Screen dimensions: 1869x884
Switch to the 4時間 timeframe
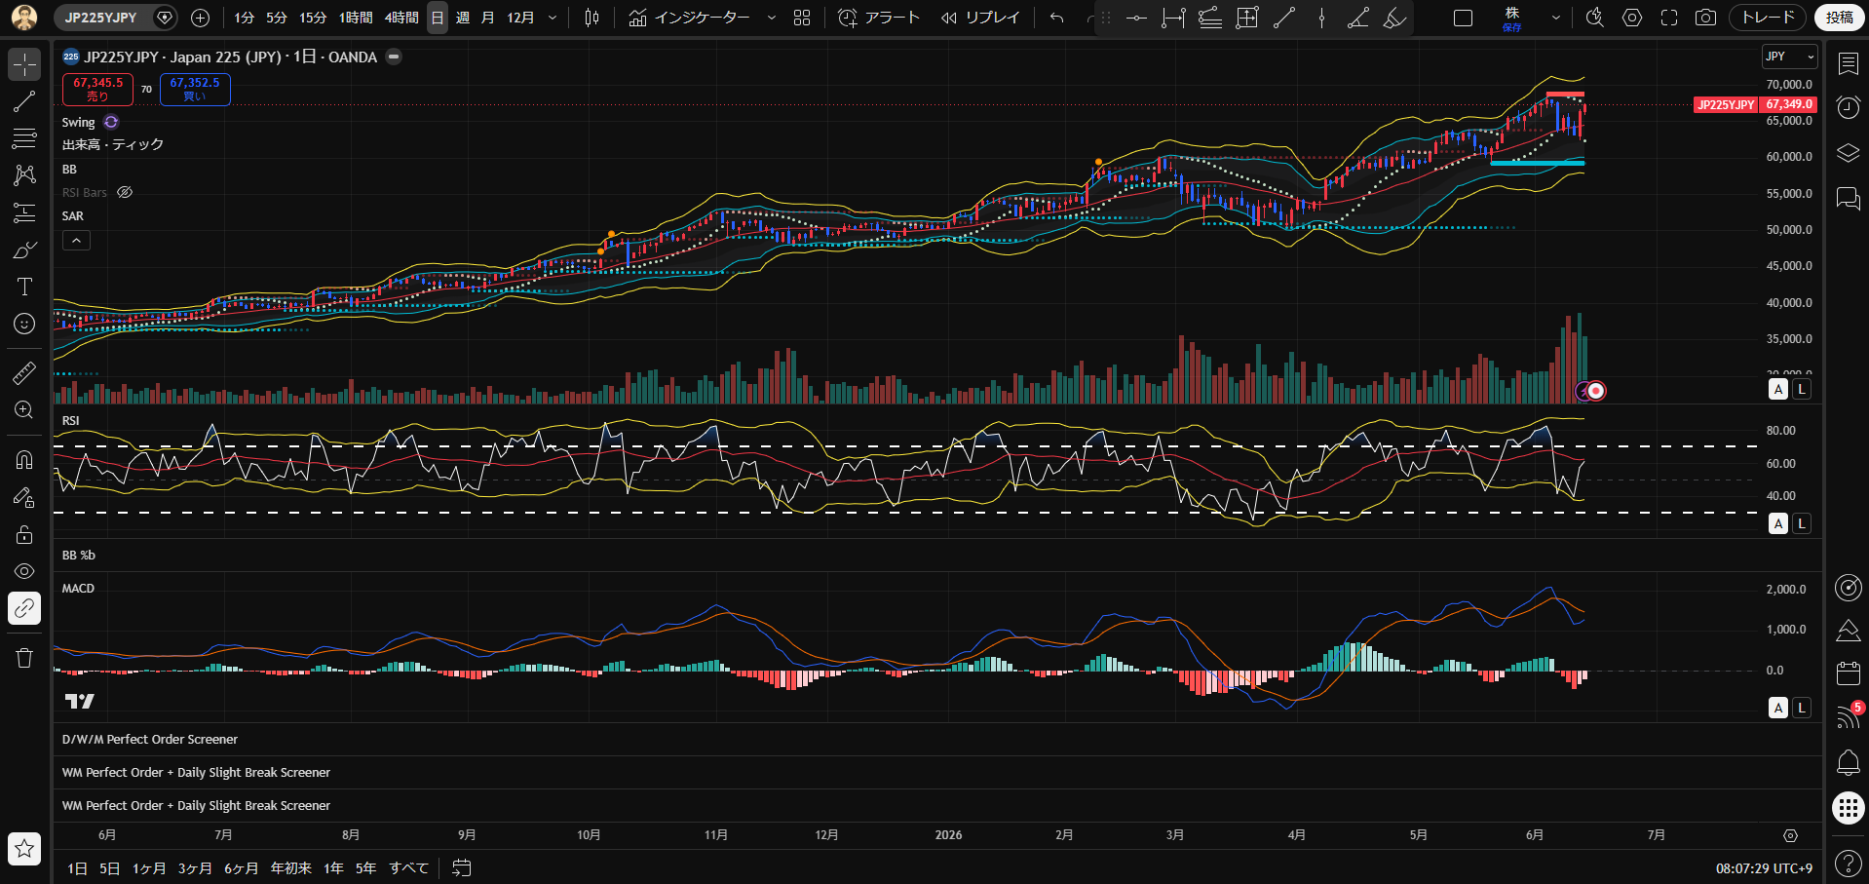(401, 18)
